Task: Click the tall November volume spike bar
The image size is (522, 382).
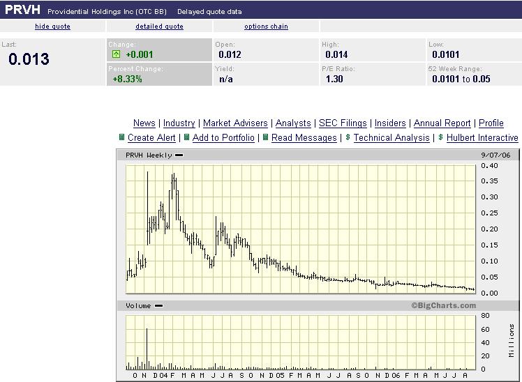Action: (x=147, y=349)
